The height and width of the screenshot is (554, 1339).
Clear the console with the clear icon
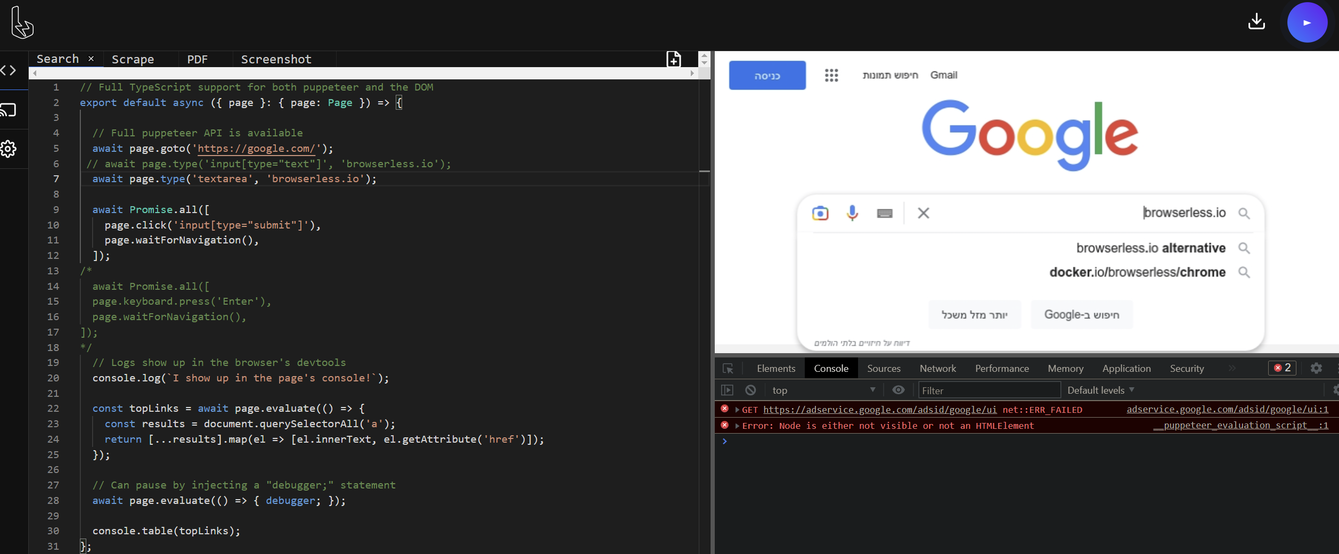tap(750, 389)
